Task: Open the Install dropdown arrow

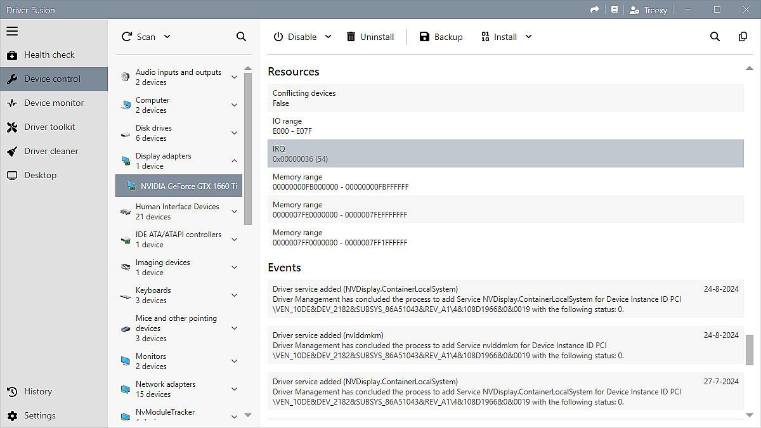Action: 528,37
